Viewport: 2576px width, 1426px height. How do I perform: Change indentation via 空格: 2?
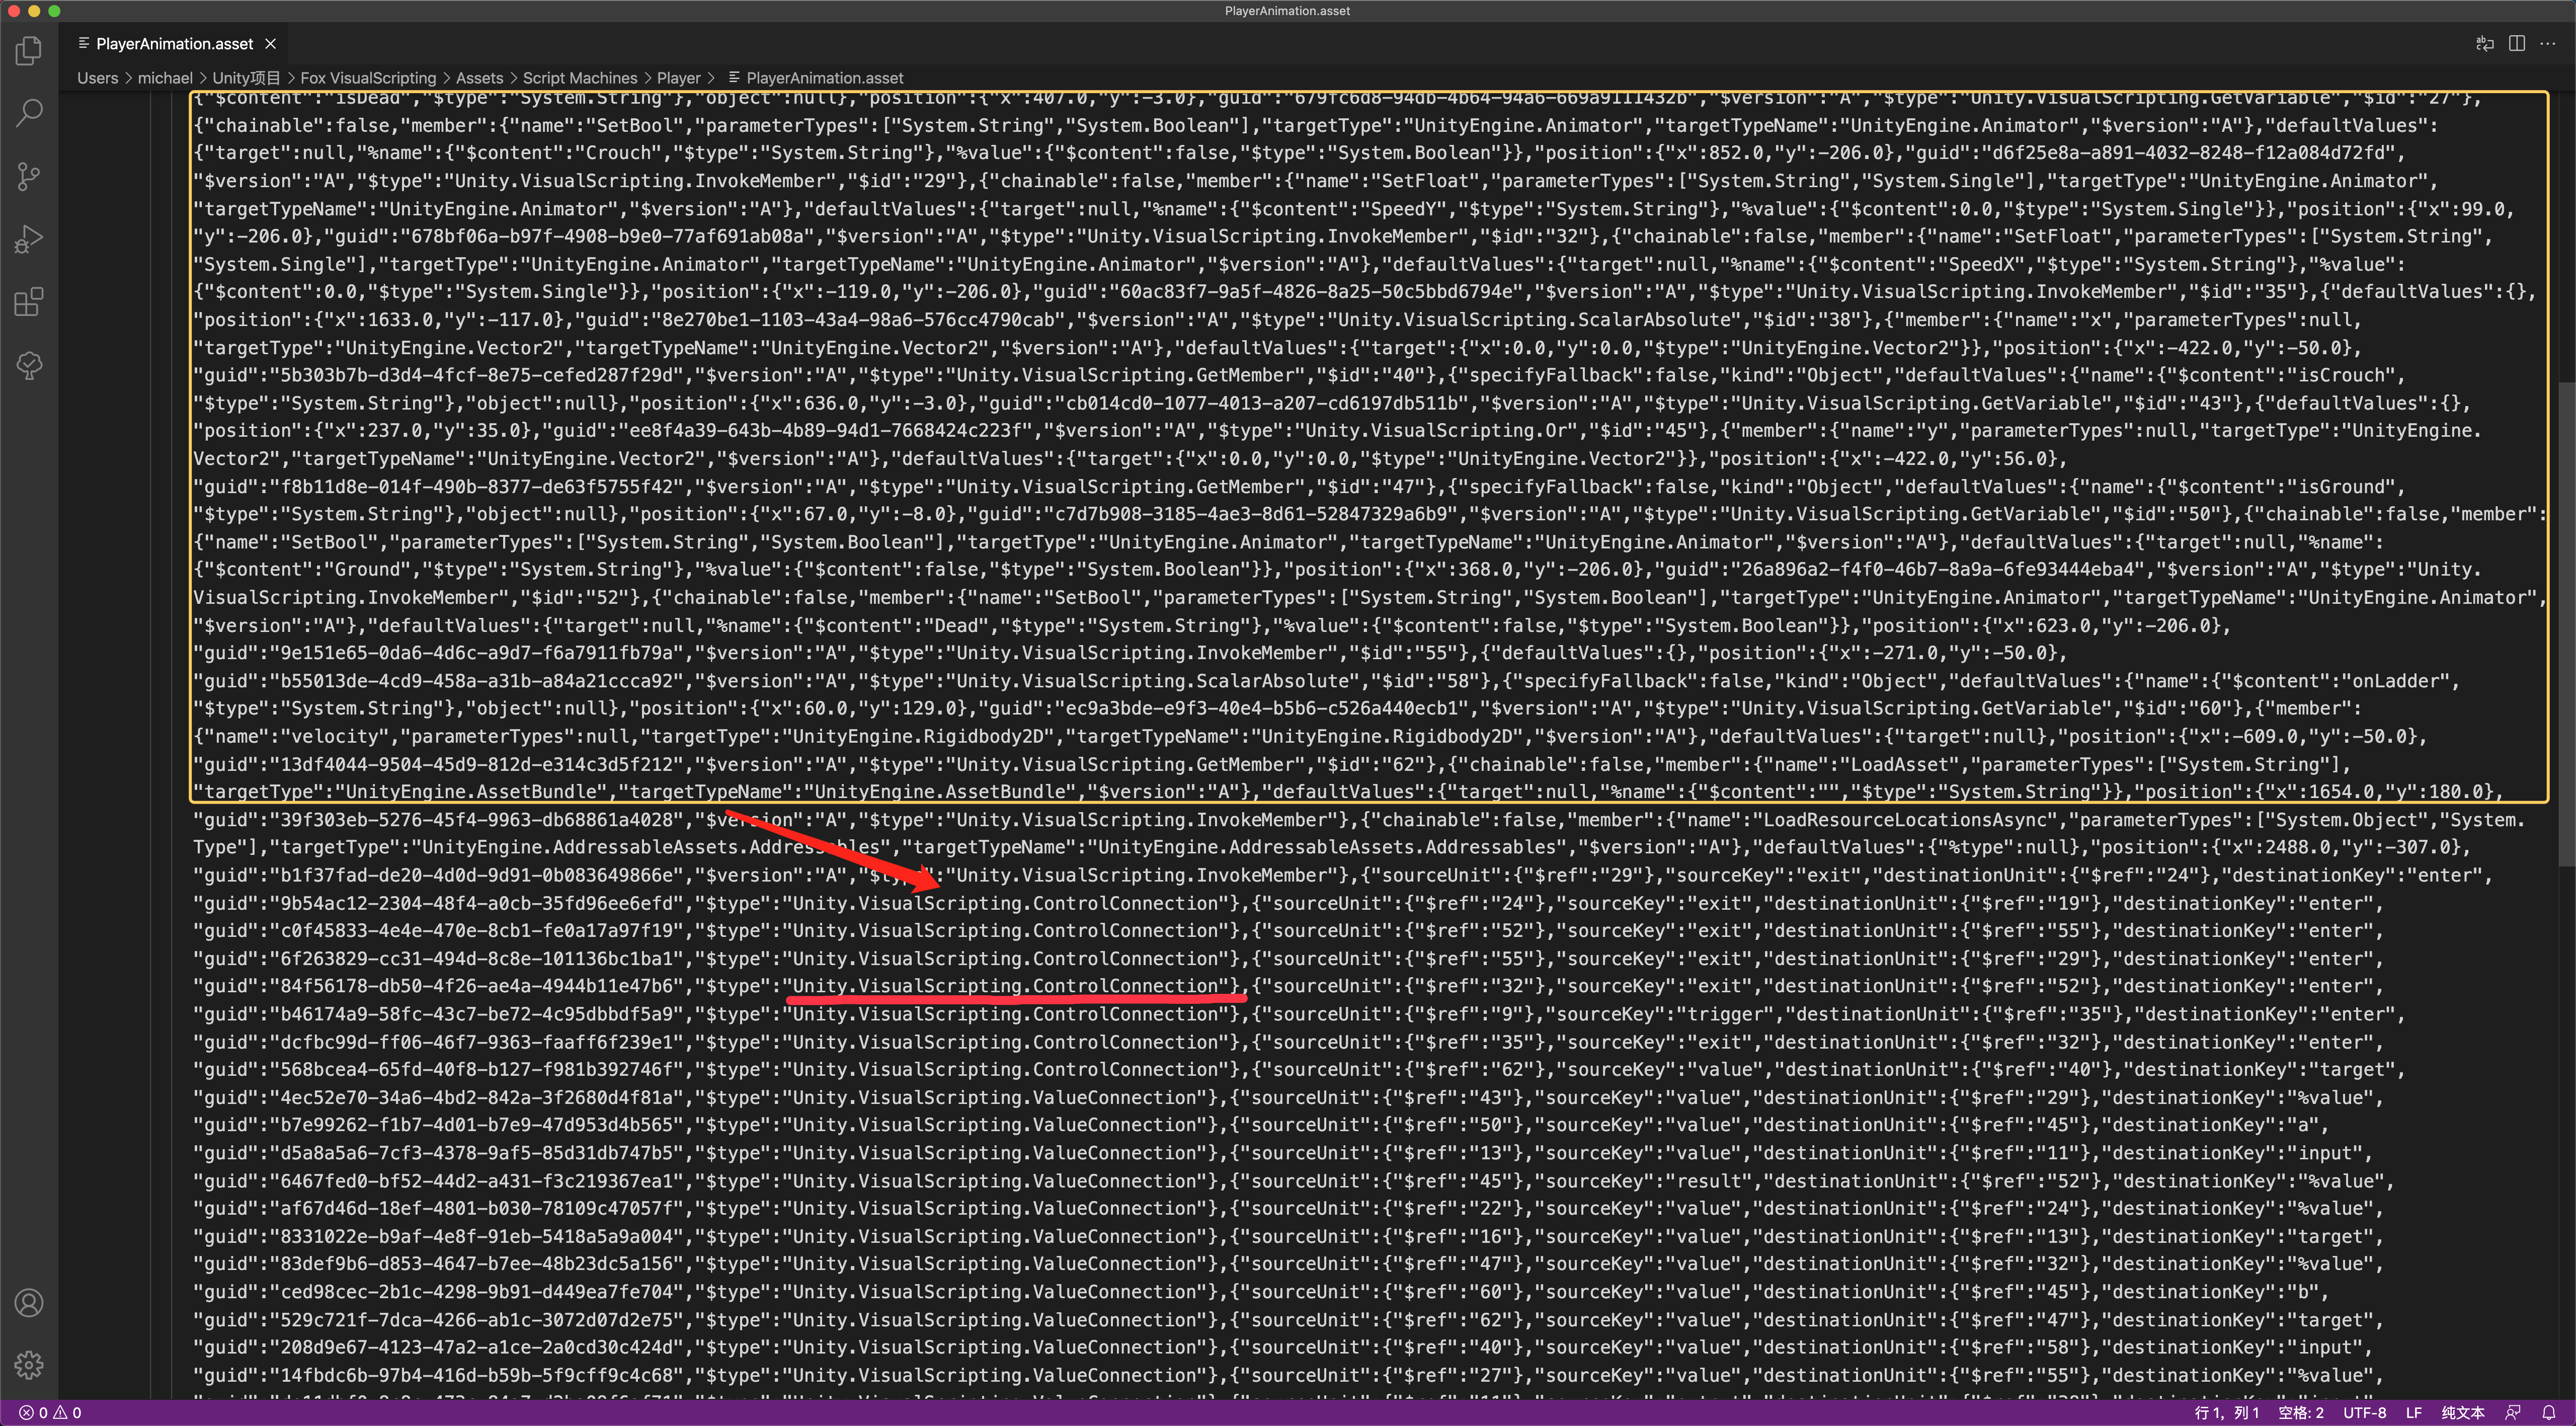click(x=2301, y=1413)
